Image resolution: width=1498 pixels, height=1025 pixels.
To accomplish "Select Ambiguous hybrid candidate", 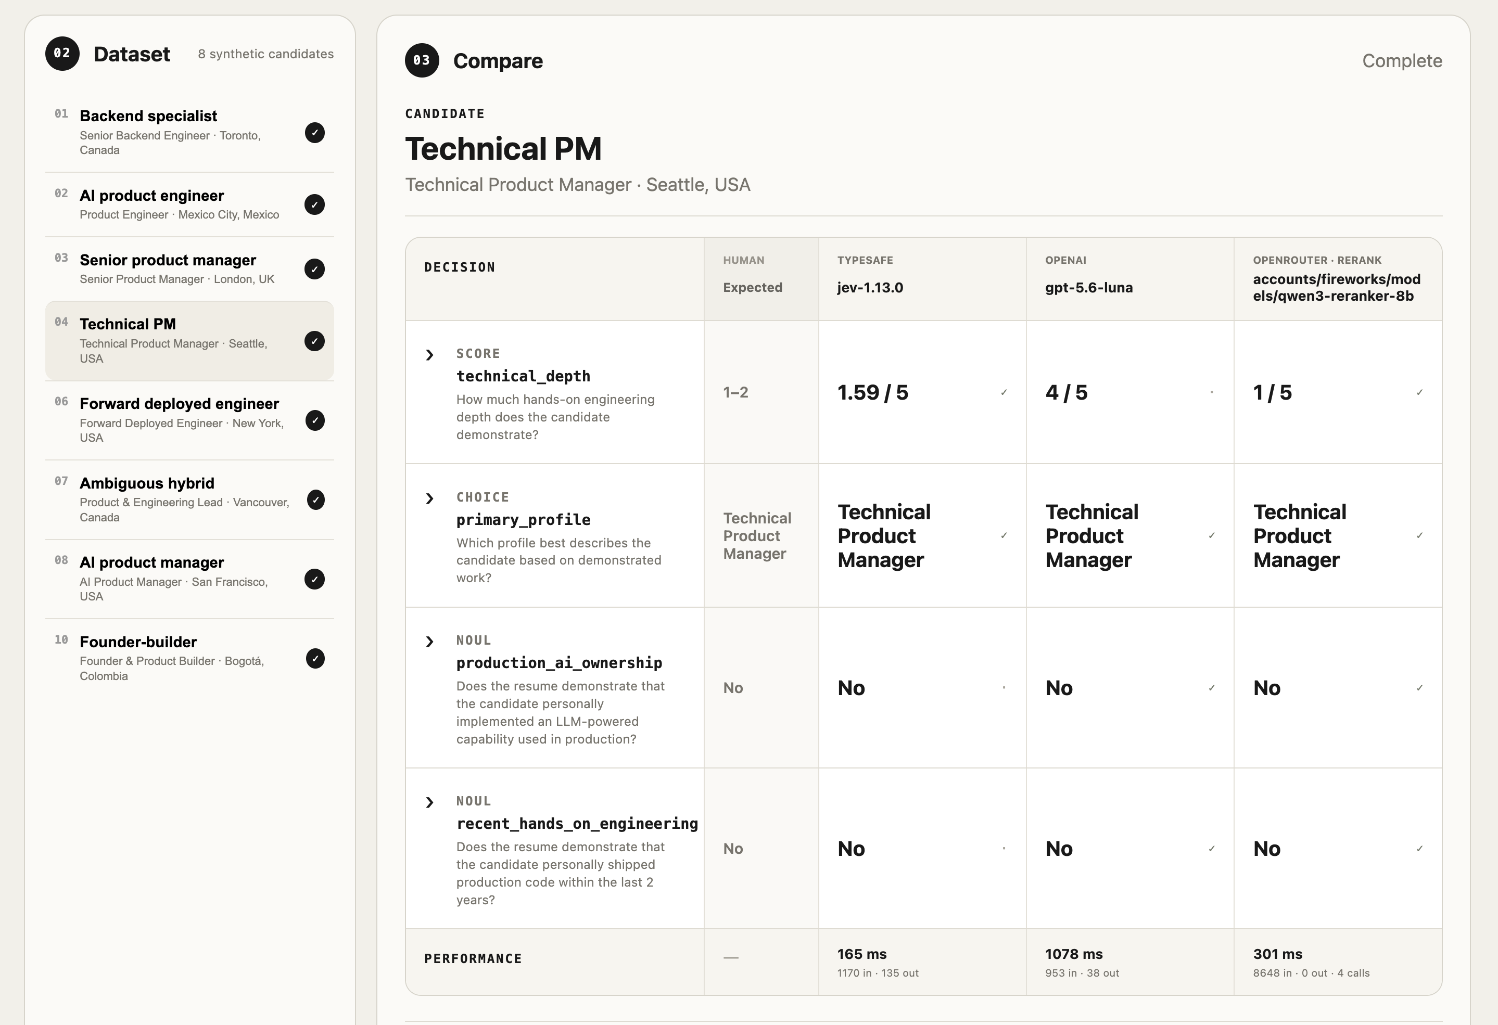I will [x=189, y=499].
